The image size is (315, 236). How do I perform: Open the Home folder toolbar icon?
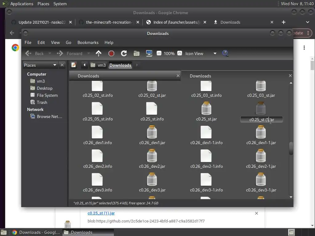pos(137,53)
